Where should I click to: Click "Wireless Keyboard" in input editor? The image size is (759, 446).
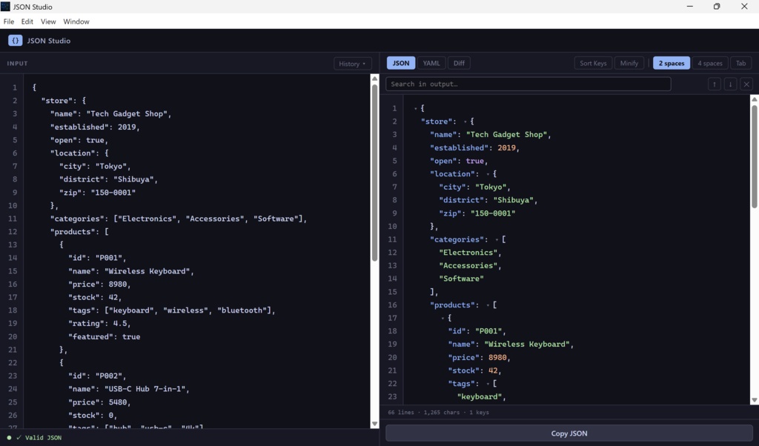pos(148,271)
